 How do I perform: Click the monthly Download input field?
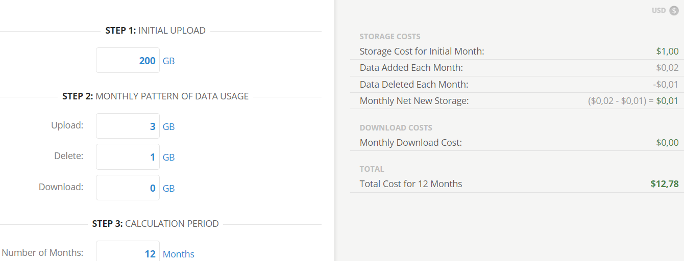[x=128, y=188]
